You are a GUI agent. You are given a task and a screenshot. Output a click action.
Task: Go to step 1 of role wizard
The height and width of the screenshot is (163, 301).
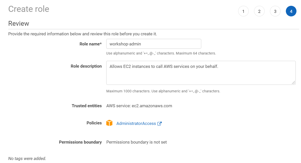coord(243,11)
